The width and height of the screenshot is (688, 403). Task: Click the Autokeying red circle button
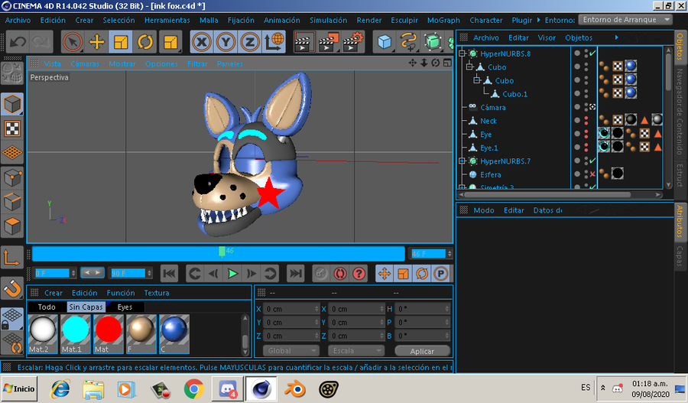(339, 274)
